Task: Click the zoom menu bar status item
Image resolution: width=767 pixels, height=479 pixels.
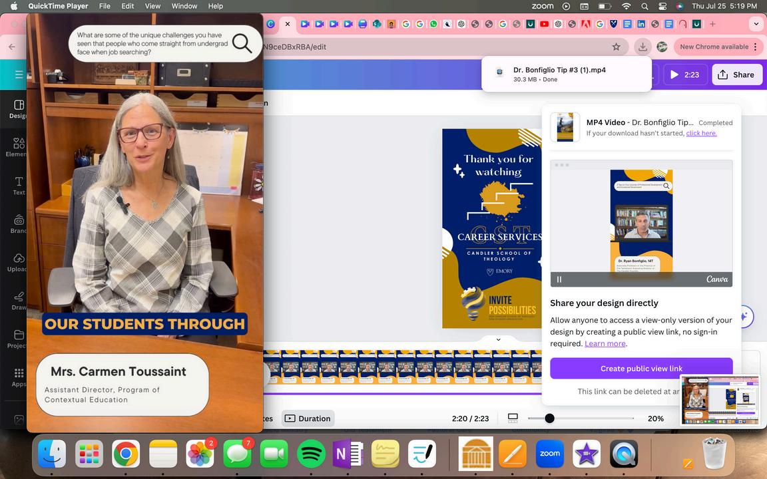Action: [543, 6]
